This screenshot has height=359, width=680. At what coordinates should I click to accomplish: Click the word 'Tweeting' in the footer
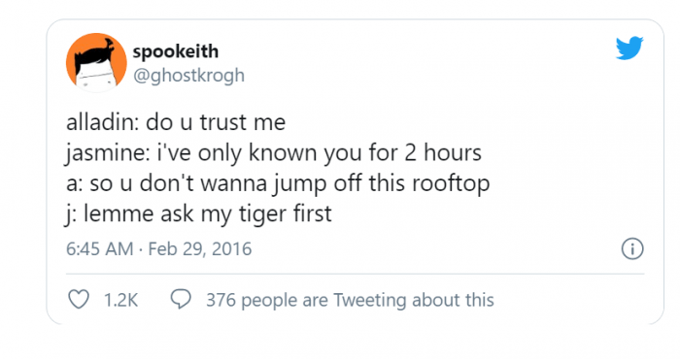[369, 301]
